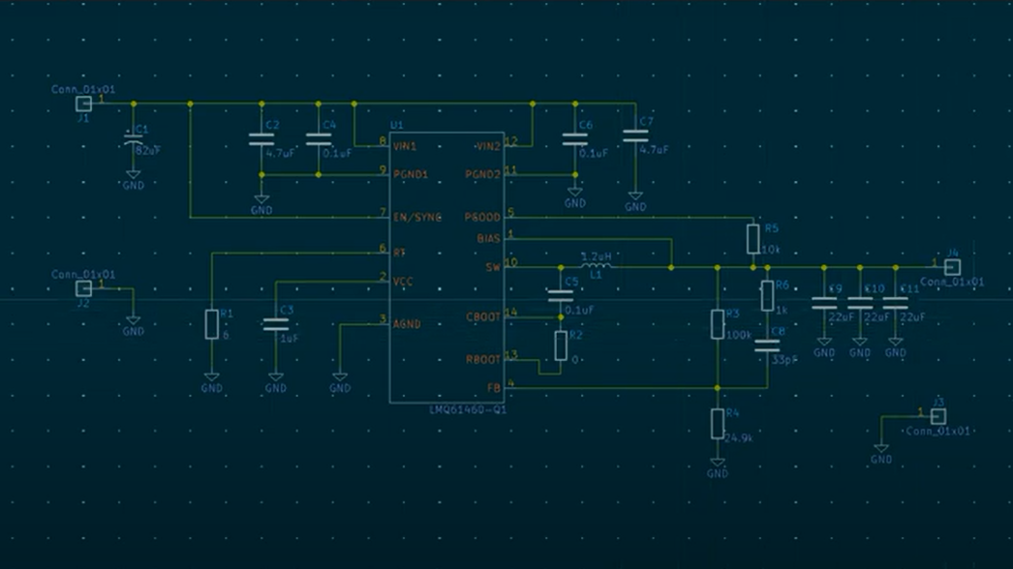The width and height of the screenshot is (1013, 569).
Task: Select resistor R5 10k symbol
Action: 752,239
